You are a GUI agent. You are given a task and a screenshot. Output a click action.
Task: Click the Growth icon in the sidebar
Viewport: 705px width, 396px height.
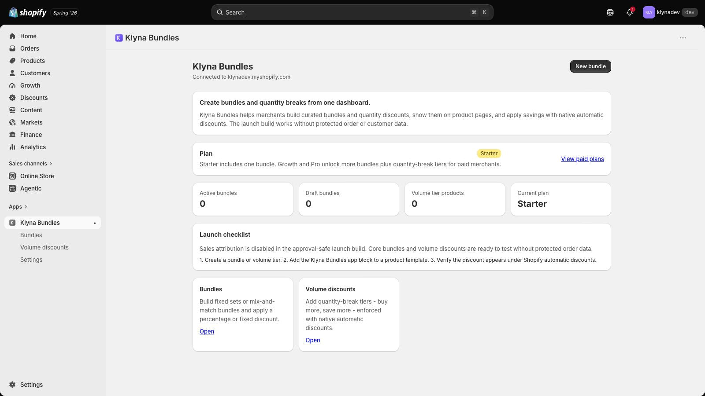[12, 85]
